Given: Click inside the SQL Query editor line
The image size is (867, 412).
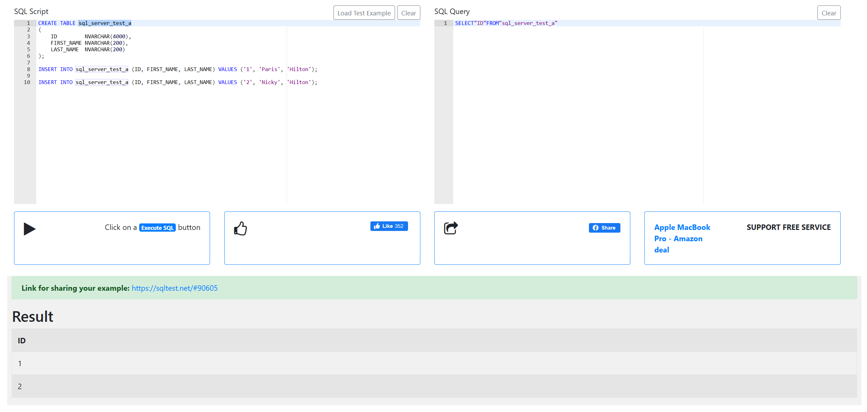Looking at the screenshot, I should pos(506,23).
